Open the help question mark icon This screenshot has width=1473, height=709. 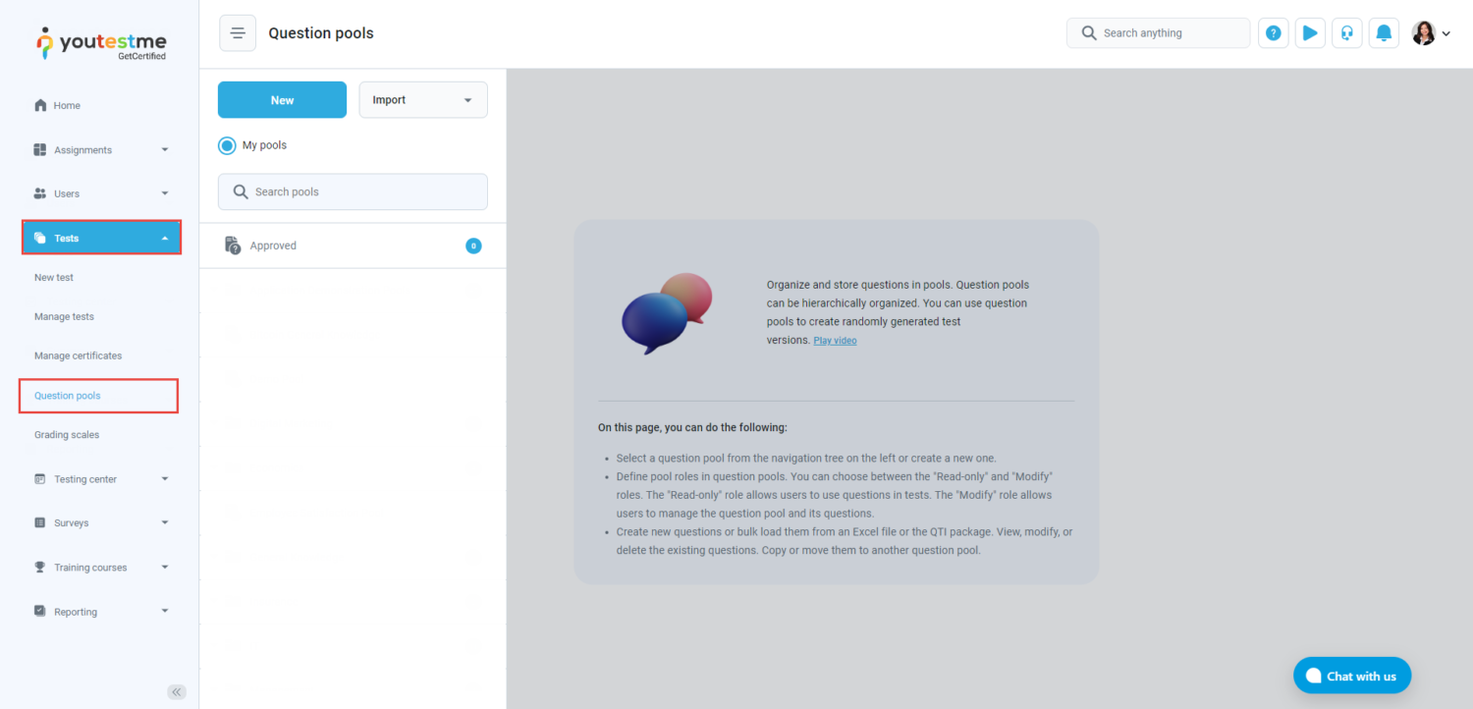[x=1274, y=33]
